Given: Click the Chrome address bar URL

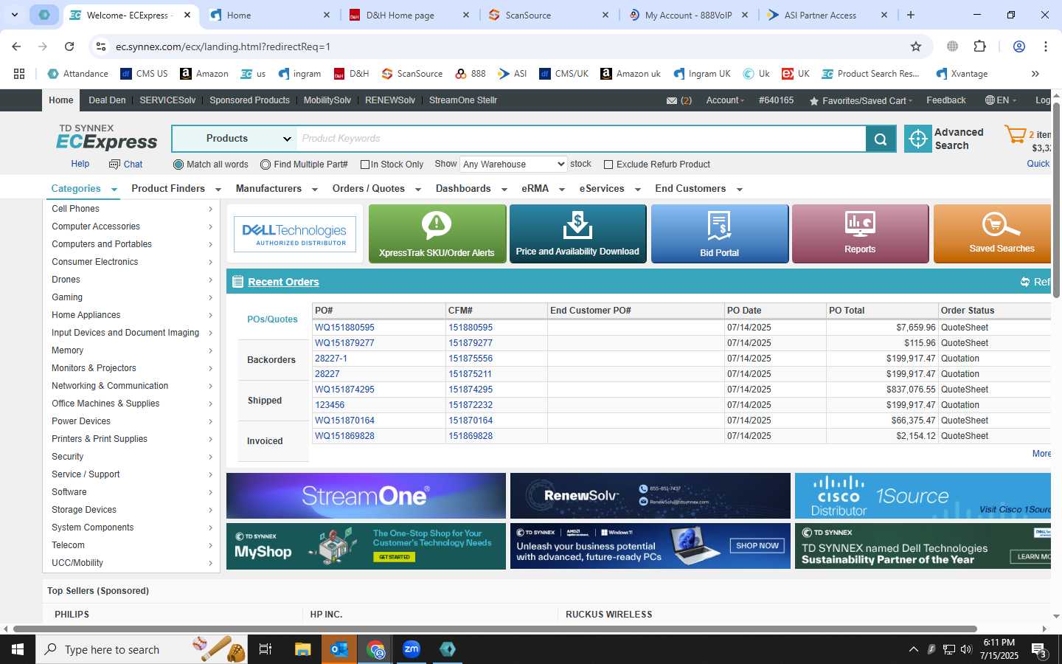Looking at the screenshot, I should click(x=223, y=46).
